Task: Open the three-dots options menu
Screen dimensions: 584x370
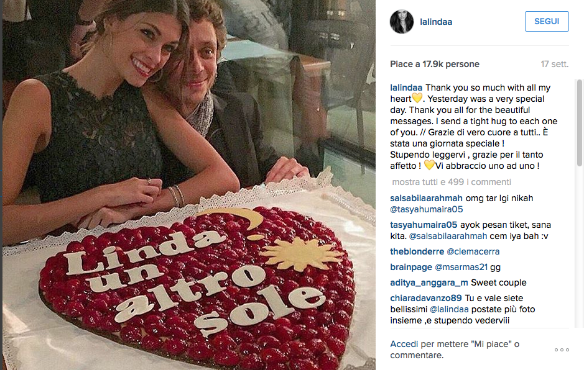Action: pos(561,350)
